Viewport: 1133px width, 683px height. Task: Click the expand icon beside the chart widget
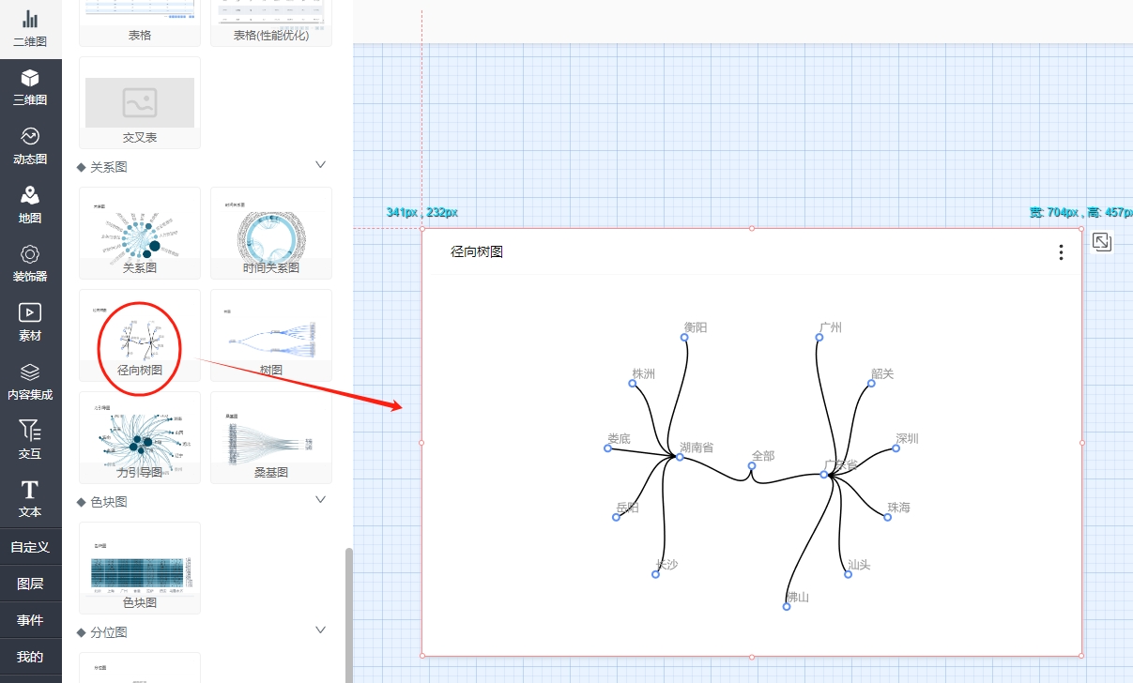pyautogui.click(x=1102, y=243)
